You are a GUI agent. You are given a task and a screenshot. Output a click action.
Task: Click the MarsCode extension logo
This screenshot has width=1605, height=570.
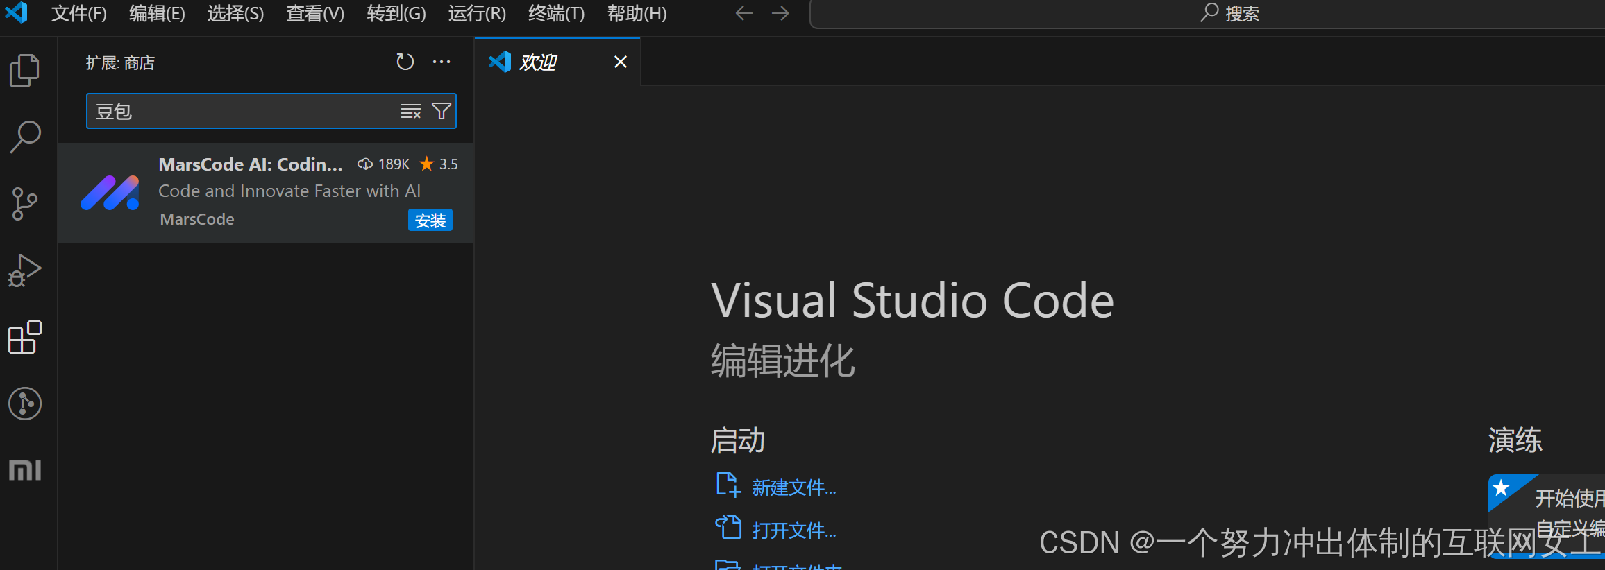click(110, 193)
